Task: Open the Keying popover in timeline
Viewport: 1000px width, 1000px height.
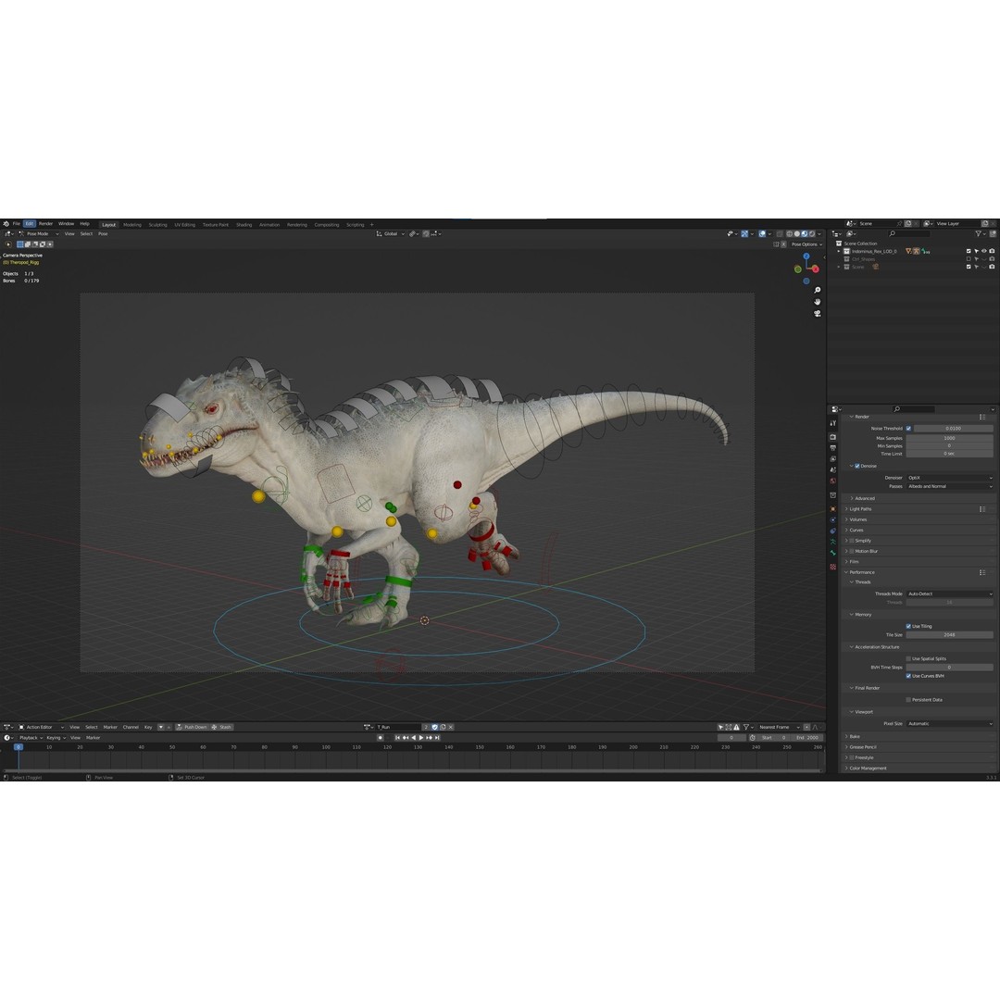Action: (56, 738)
